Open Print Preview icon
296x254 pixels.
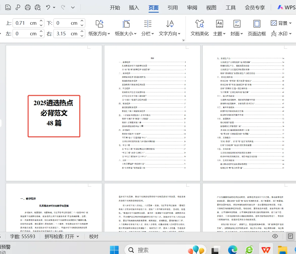click(x=38, y=8)
